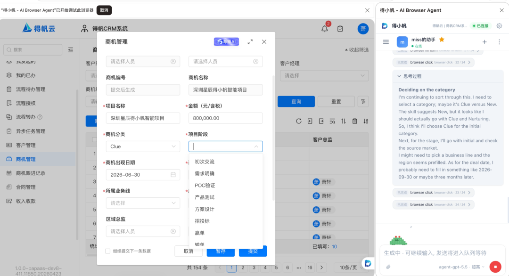509x276 pixels.
Task: Select 方案设计 from stage list
Action: (226, 209)
